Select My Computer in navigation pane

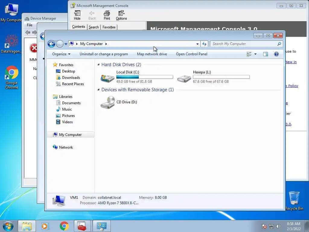(71, 134)
